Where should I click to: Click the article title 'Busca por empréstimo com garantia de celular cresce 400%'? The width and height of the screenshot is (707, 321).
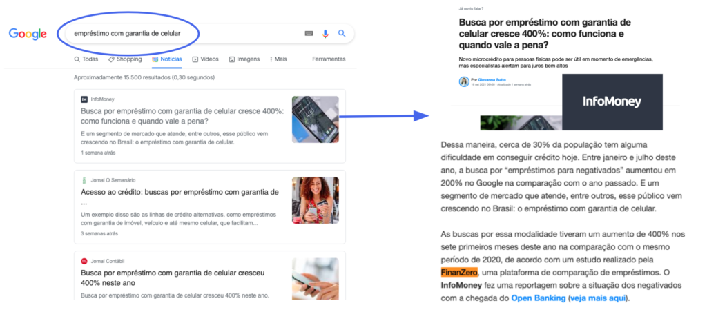tap(545, 34)
